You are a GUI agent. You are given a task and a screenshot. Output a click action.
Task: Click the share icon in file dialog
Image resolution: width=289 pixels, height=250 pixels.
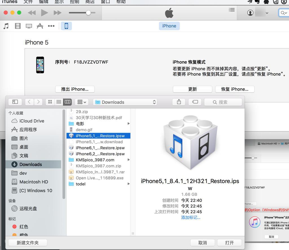179,102
